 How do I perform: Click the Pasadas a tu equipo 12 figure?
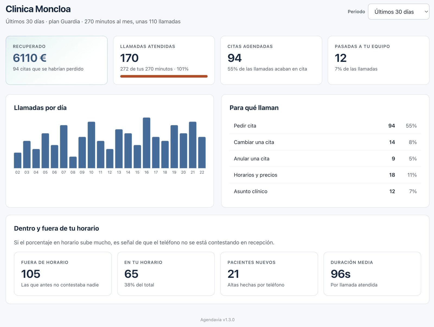(341, 58)
